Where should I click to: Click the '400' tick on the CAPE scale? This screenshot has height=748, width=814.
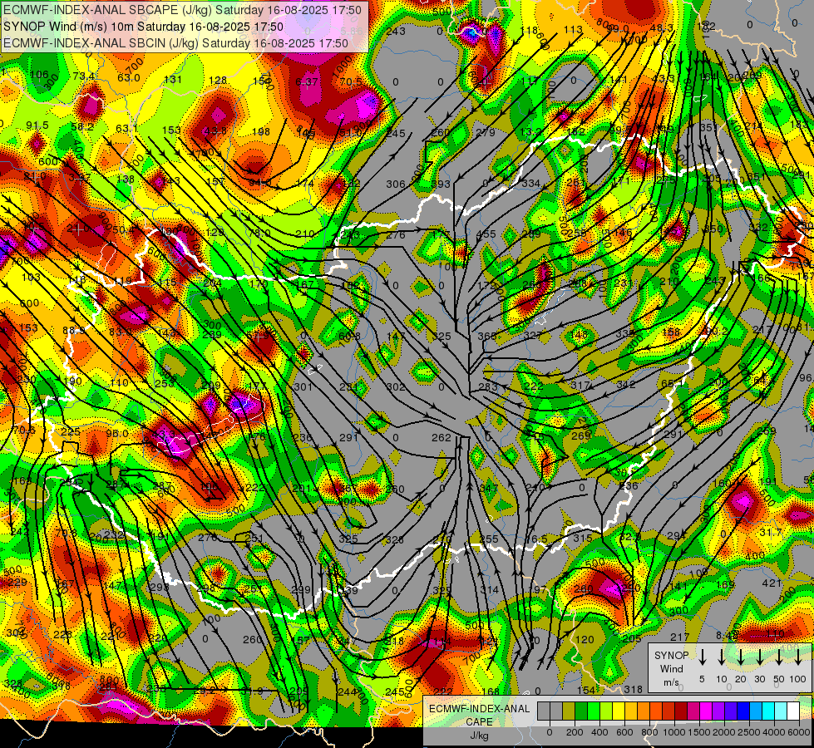click(599, 732)
